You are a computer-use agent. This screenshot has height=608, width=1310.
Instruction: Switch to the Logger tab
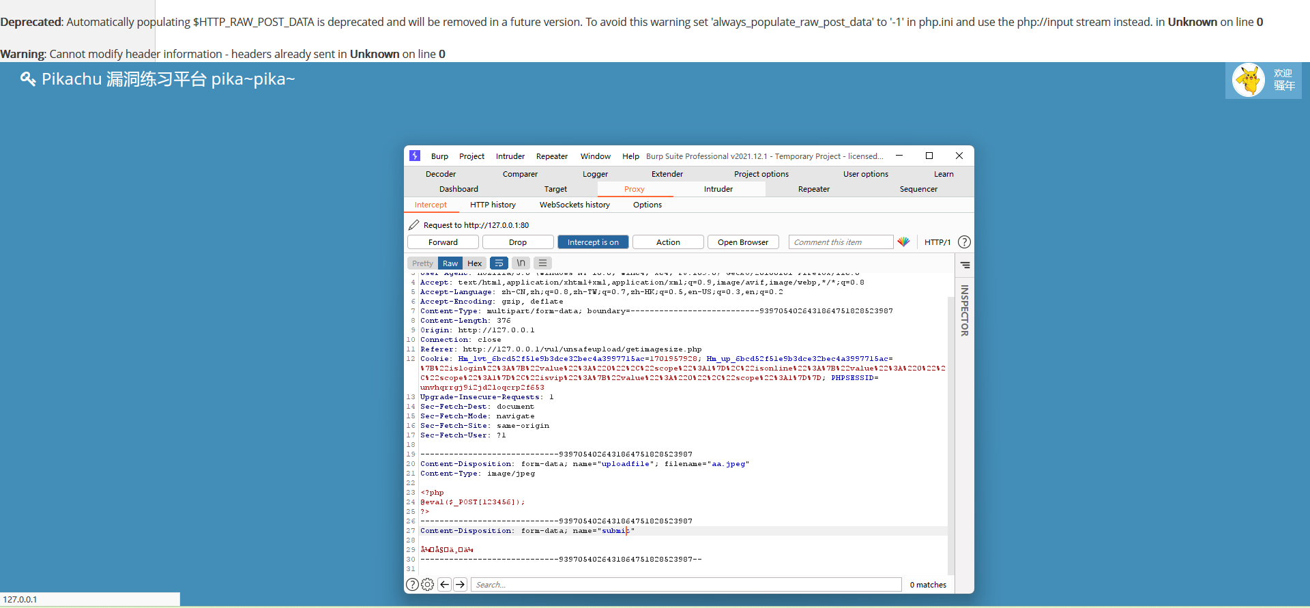tap(595, 174)
